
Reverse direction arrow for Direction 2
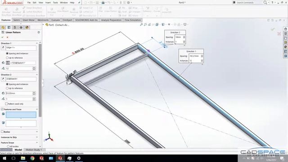pyautogui.click(x=3, y=79)
